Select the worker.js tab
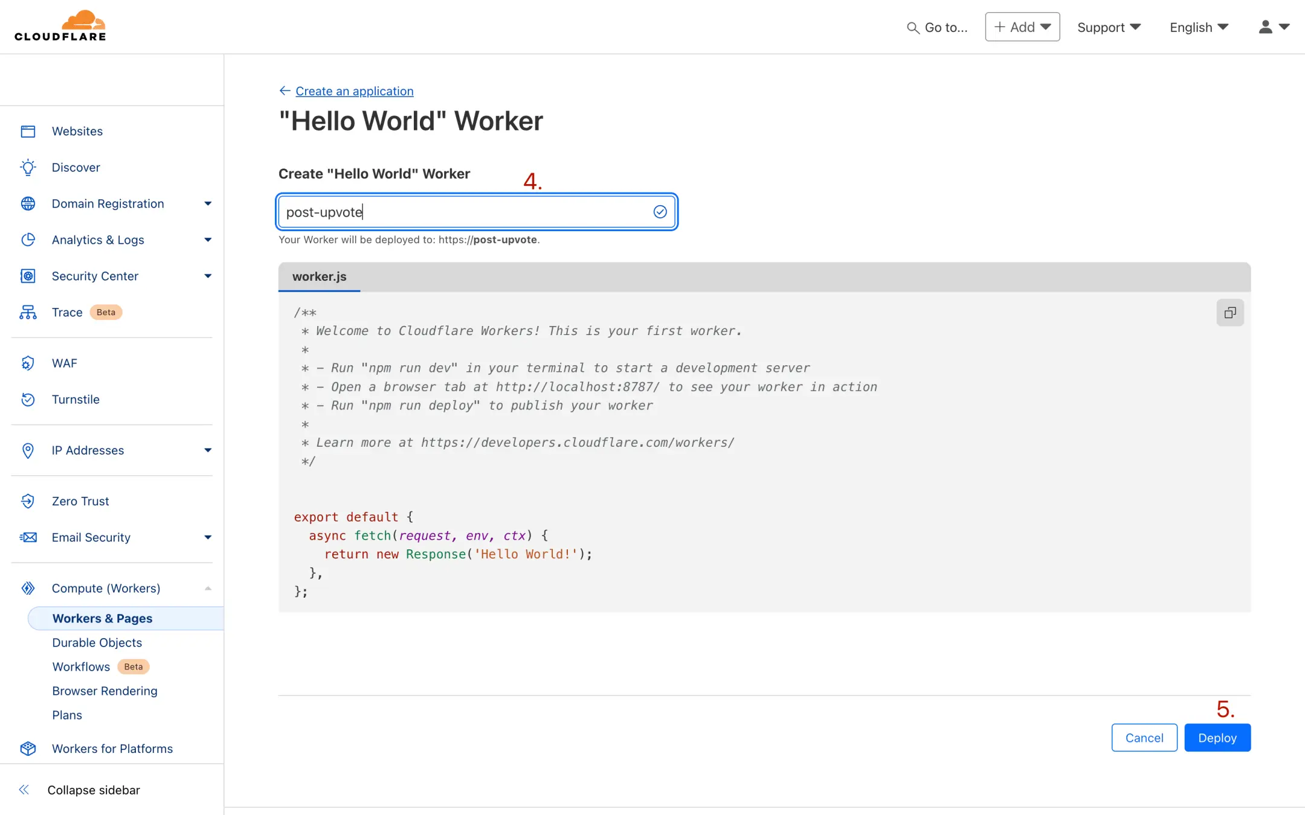Screen dimensions: 1305x815 (x=319, y=276)
